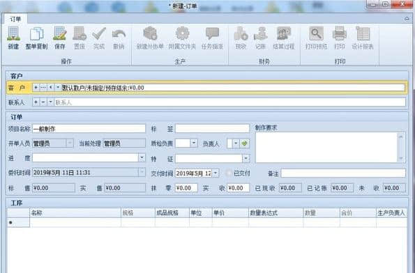Click the 单位 column header
This screenshot has width=415, height=273.
201,212
